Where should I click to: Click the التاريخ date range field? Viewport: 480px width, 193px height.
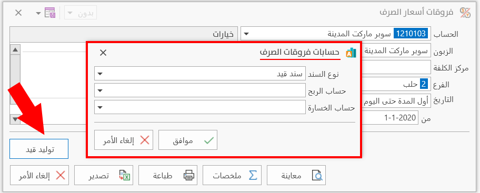[396, 100]
